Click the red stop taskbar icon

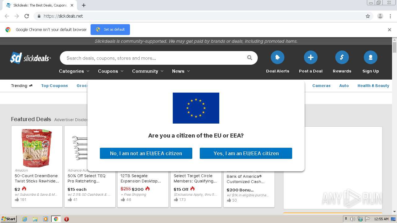tap(66, 219)
